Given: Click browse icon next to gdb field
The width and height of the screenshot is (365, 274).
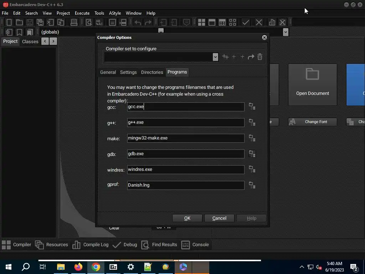Looking at the screenshot, I should pos(252,154).
